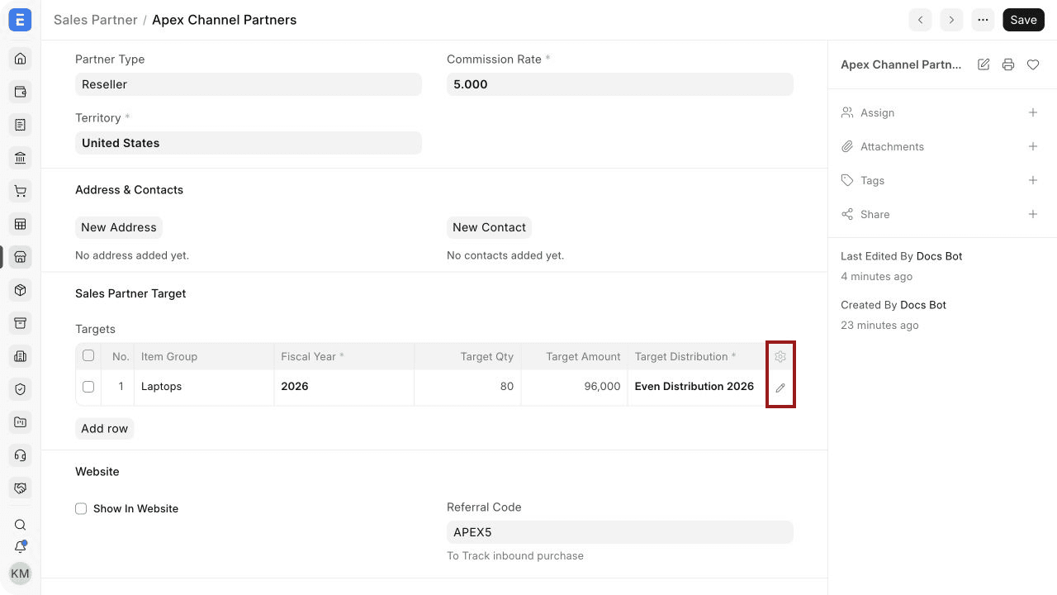Image resolution: width=1057 pixels, height=595 pixels.
Task: Select the storefront icon in the sidebar
Action: coord(21,257)
